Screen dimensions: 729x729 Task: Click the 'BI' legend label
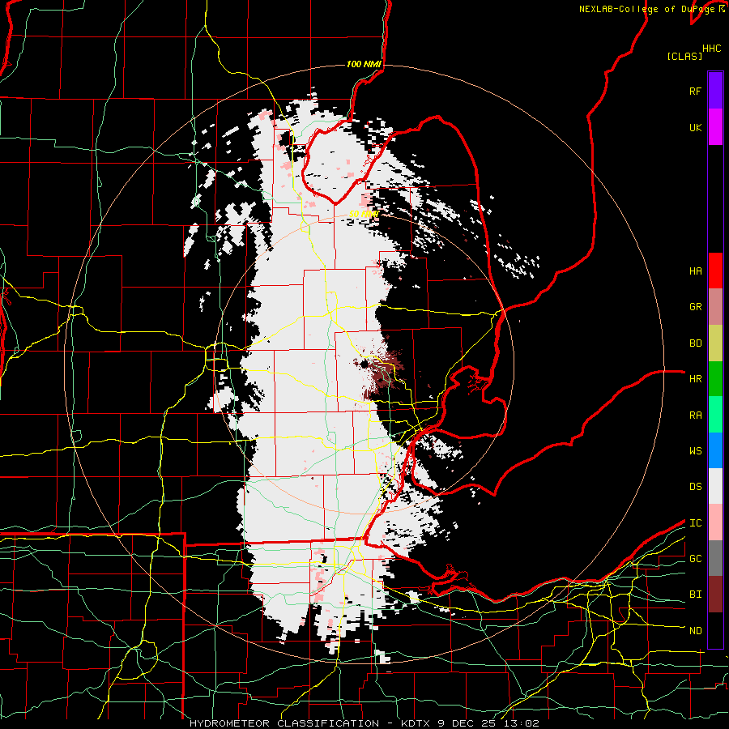(x=695, y=595)
